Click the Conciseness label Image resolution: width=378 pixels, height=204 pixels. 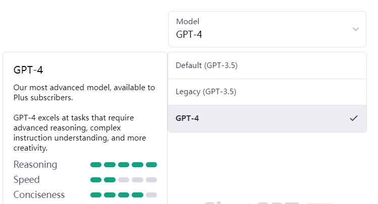click(x=39, y=195)
